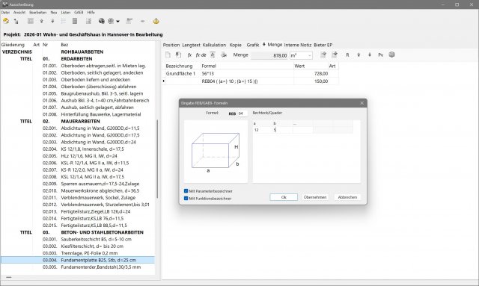The height and width of the screenshot is (286, 479).
Task: Switch to the Kopie tab
Action: point(236,45)
